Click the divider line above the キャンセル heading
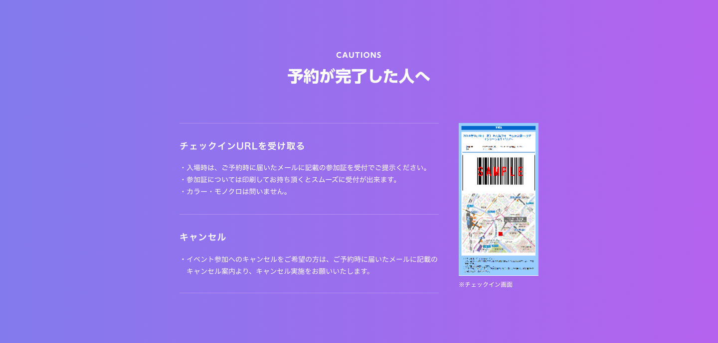Viewport: 718px width, 343px height. [x=309, y=215]
